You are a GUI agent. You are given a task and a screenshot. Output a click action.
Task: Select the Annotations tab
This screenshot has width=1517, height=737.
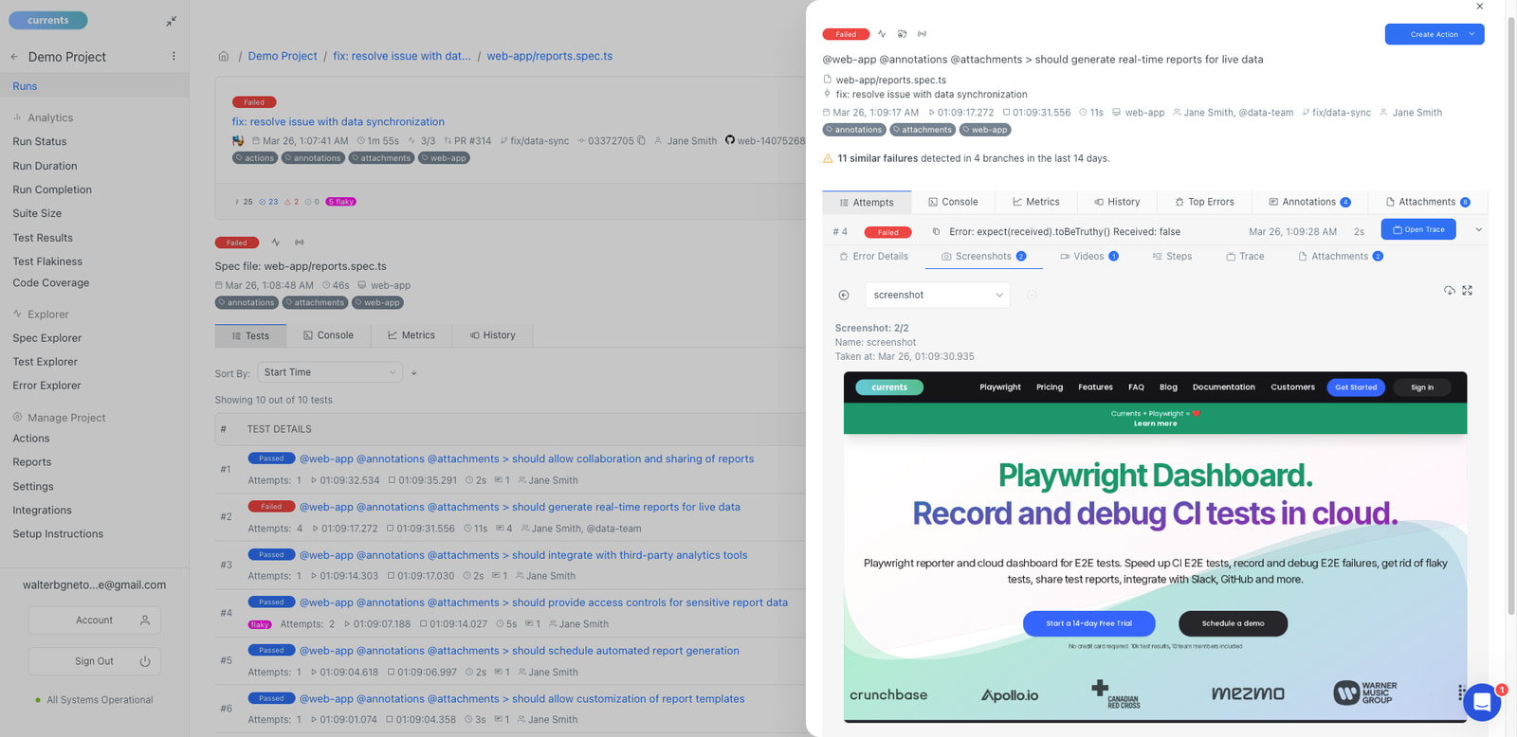[x=1310, y=202]
